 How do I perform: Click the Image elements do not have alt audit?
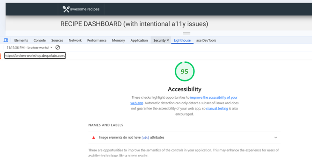tap(184, 137)
